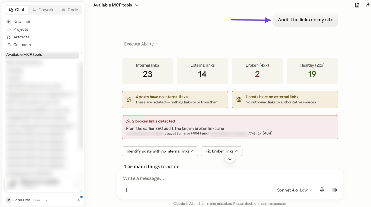The height and width of the screenshot is (207, 371).
Task: Click the Fix broken links button
Action: coord(222,151)
